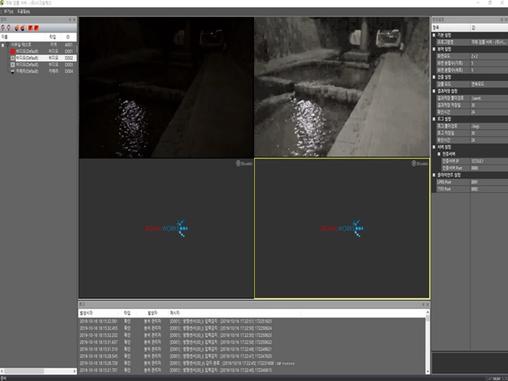Viewport: 508px width, 381px height.
Task: Click device panel horizontal scrollbar right arrow
Action: 74,371
